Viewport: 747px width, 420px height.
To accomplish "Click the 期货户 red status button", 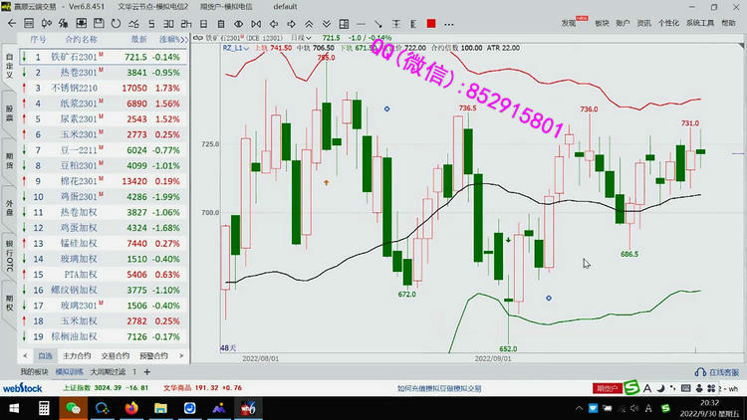I will (x=607, y=388).
